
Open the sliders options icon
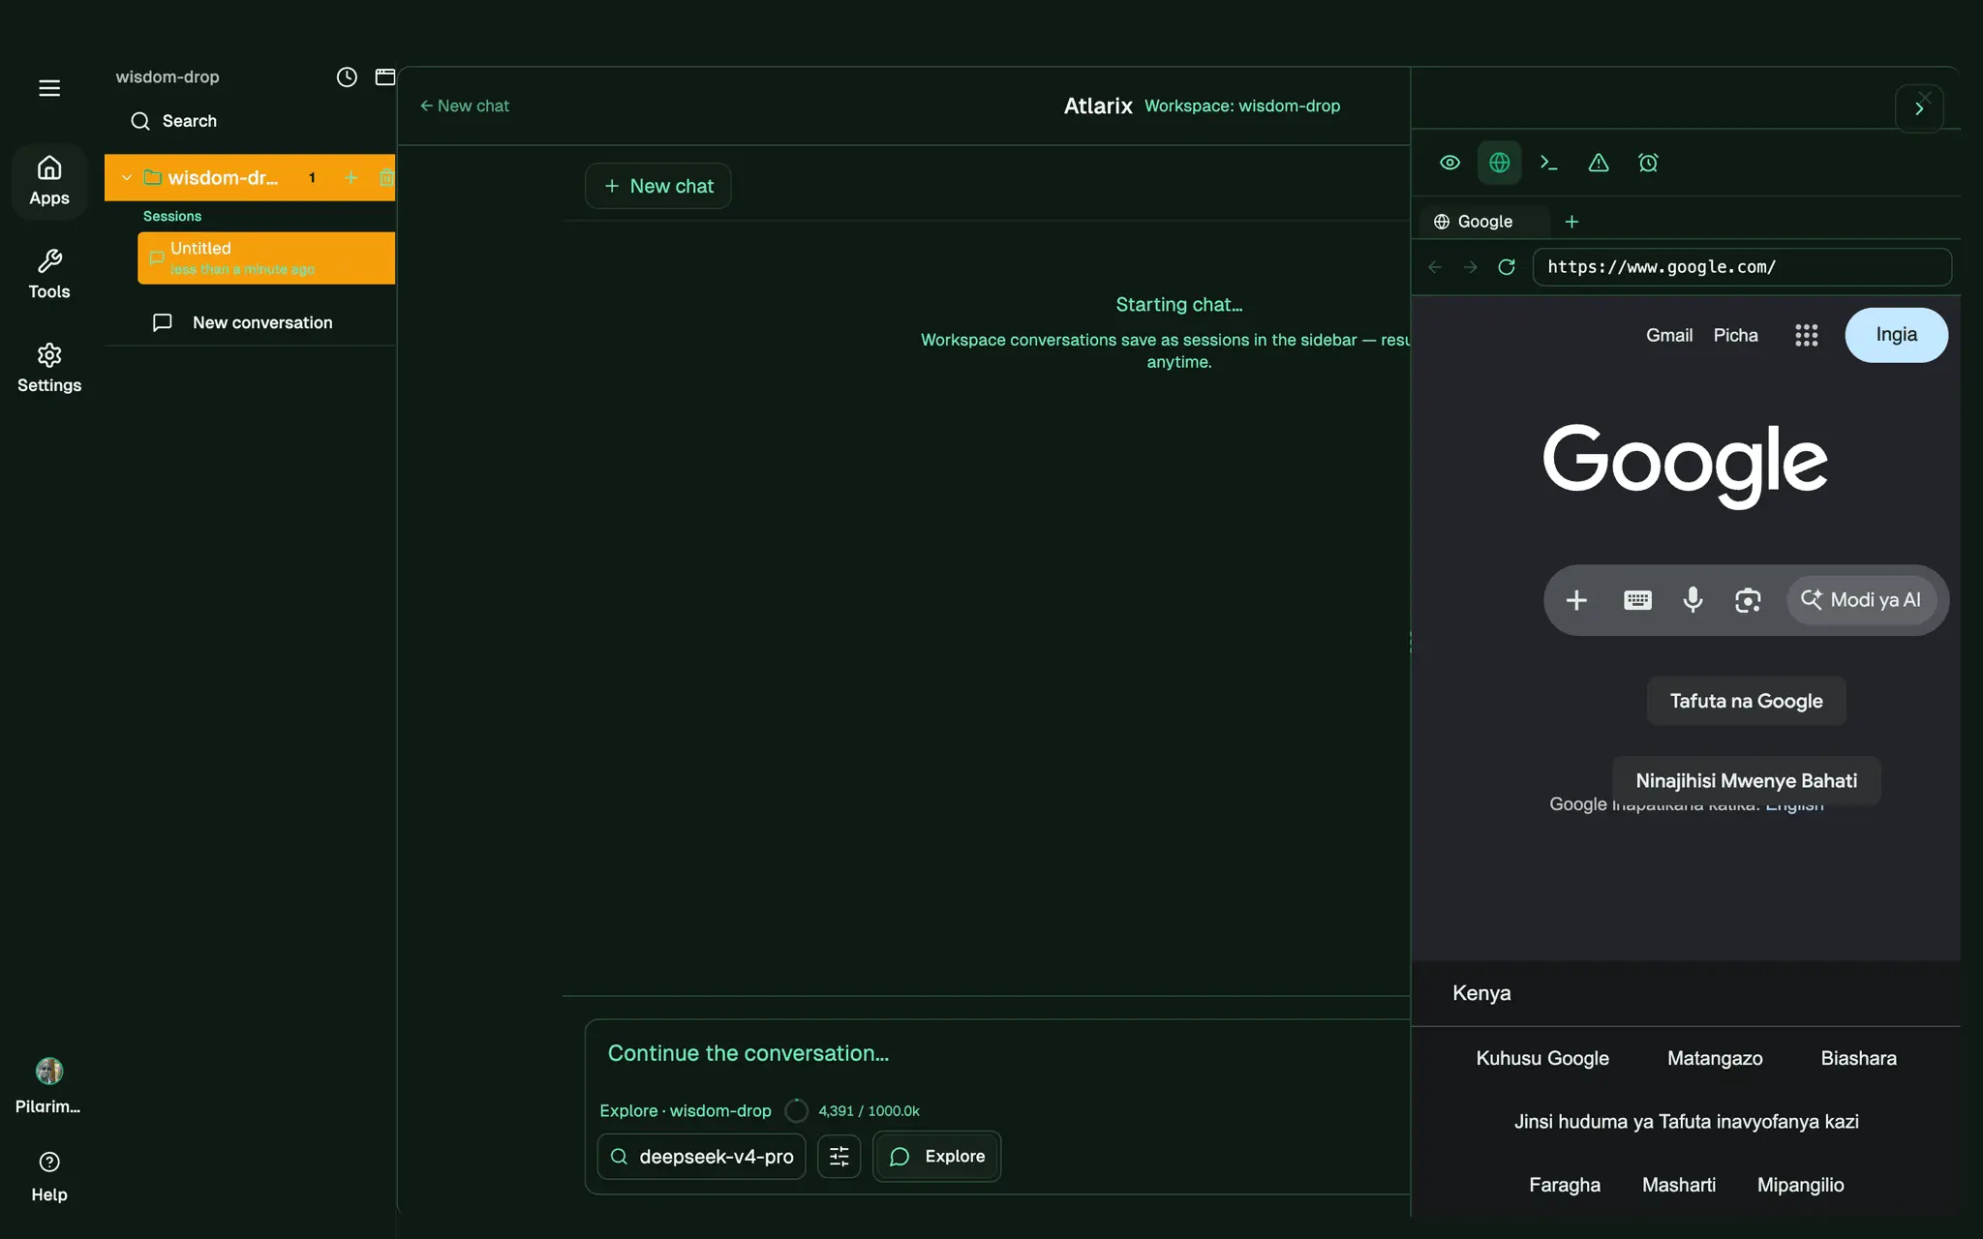coord(839,1157)
